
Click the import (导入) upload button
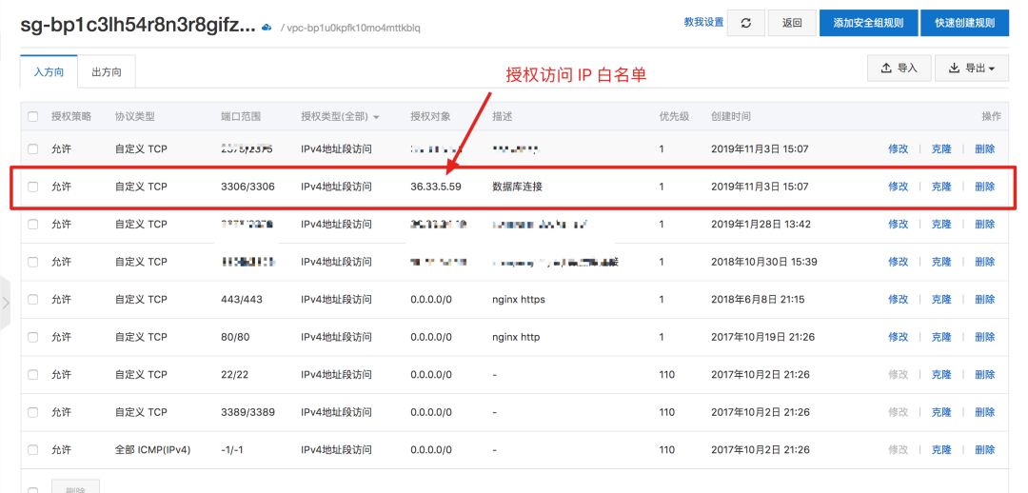(x=899, y=69)
